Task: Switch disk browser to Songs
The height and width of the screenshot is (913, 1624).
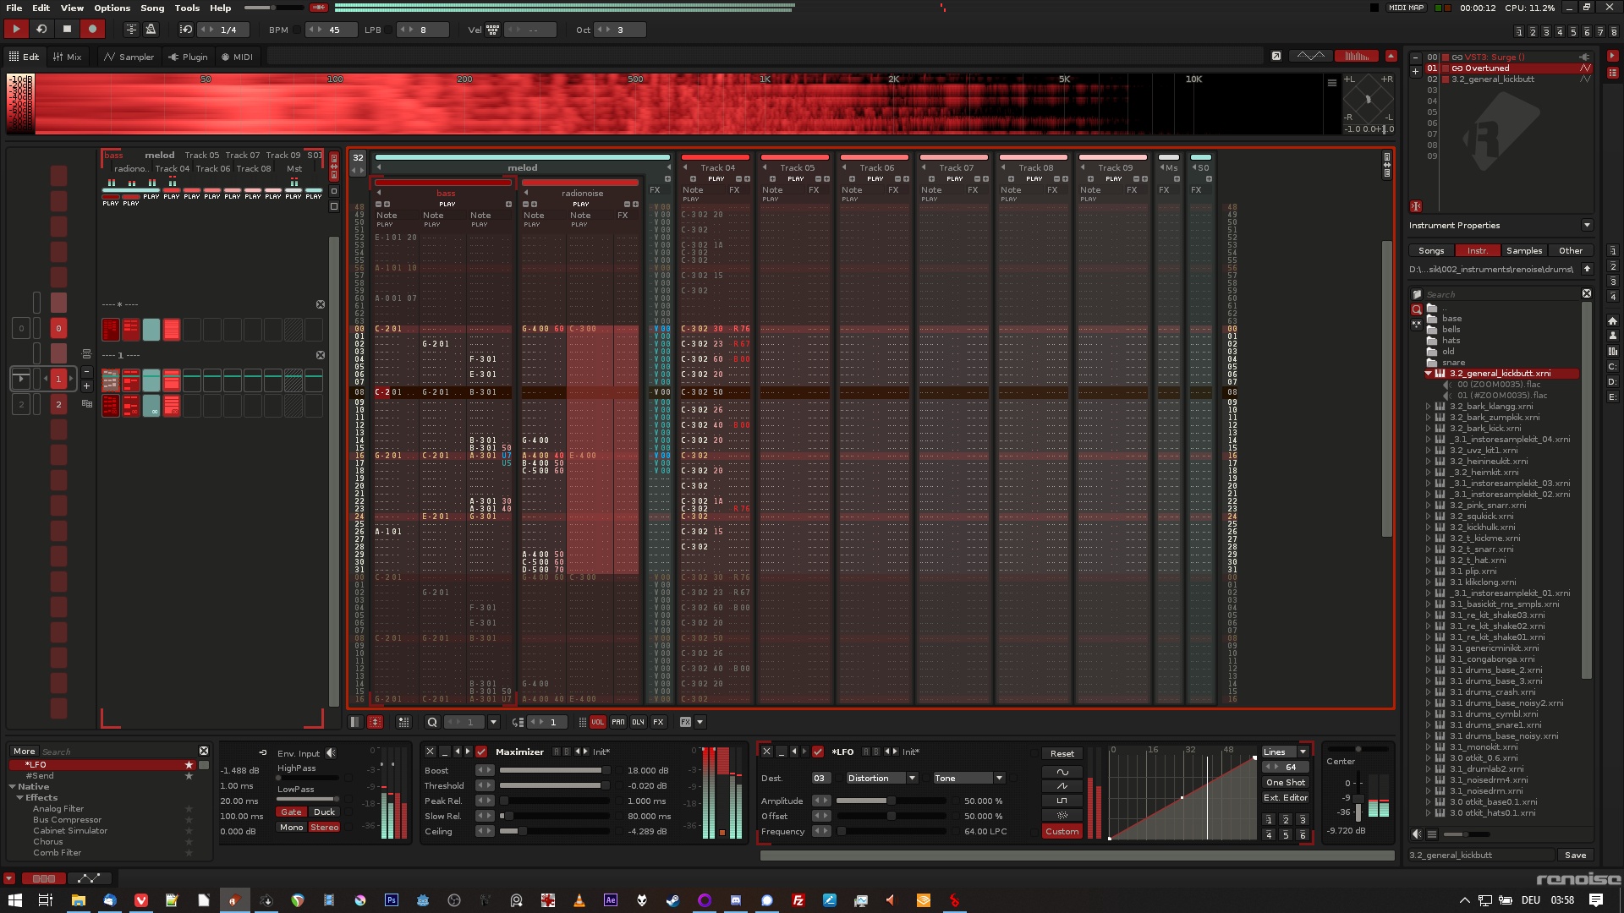Action: (x=1431, y=250)
